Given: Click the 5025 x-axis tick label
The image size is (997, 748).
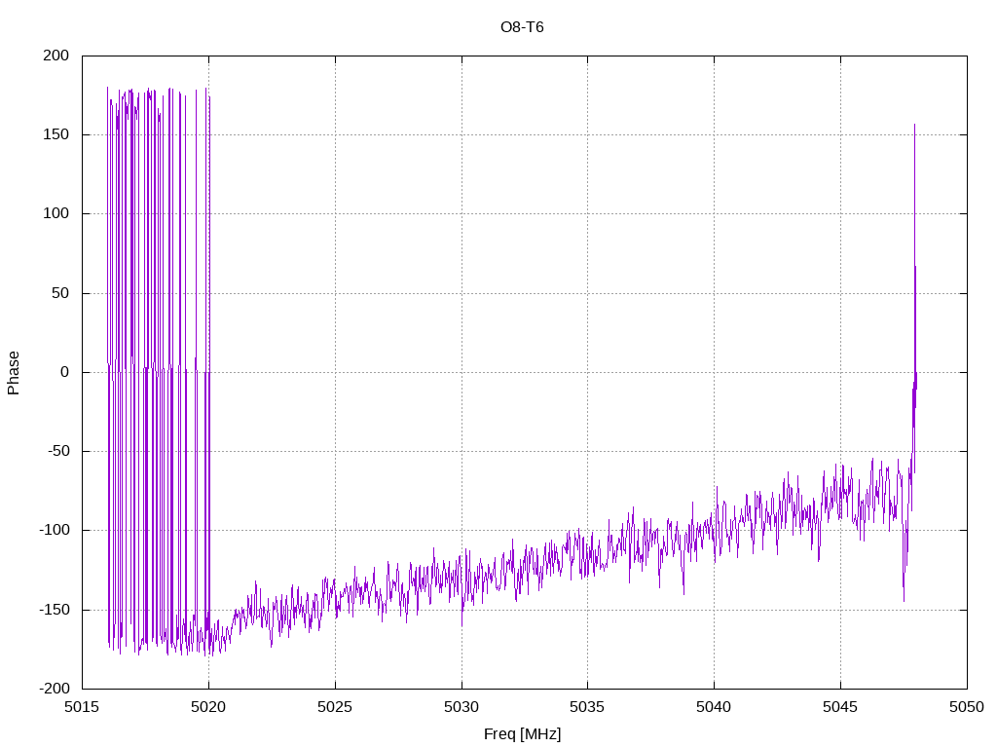Looking at the screenshot, I should pyautogui.click(x=335, y=706).
